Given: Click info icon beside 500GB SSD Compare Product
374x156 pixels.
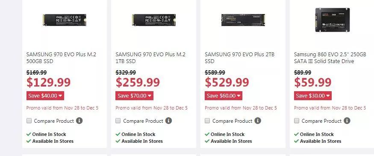Looking at the screenshot, I should pyautogui.click(x=79, y=121).
